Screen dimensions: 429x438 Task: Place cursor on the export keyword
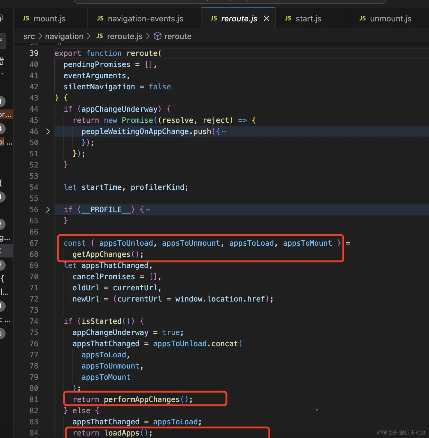click(68, 53)
